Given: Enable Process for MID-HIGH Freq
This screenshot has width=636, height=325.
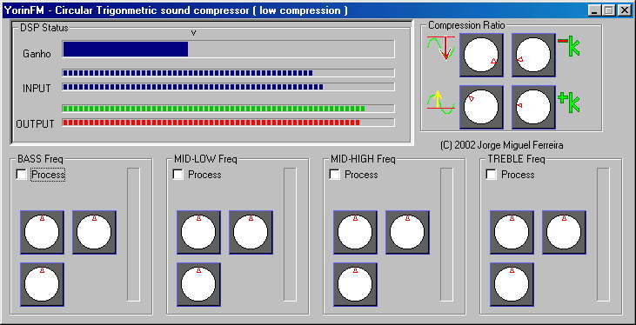Looking at the screenshot, I should (x=334, y=175).
